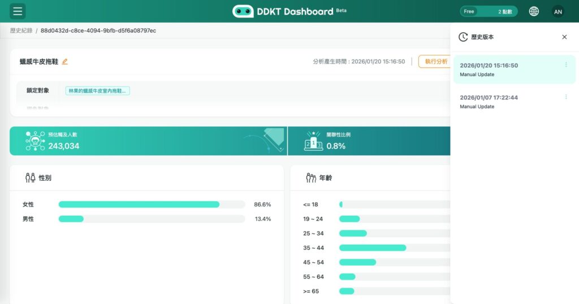The image size is (579, 304).
Task: Click the 0.8% relevance value
Action: [x=336, y=146]
